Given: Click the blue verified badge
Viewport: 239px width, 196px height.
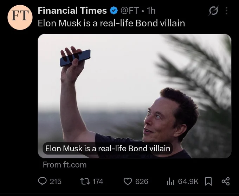Looking at the screenshot, I should click(114, 11).
